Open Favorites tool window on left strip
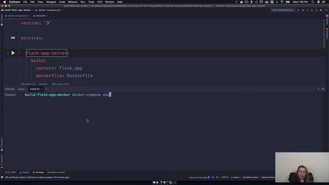Viewport: 329px width, 185px height. [2, 161]
